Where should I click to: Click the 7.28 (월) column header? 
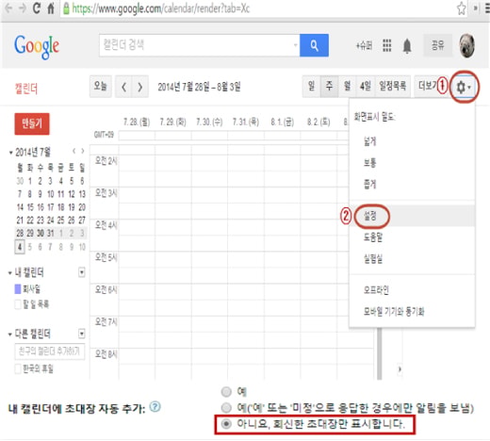[137, 122]
